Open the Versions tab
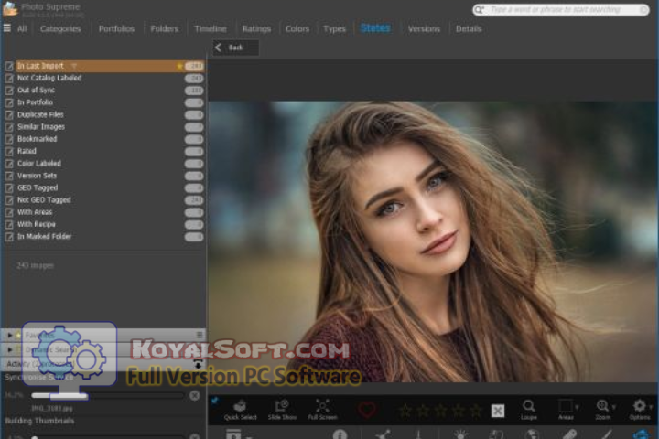Viewport: 659px width, 439px height. 424,28
